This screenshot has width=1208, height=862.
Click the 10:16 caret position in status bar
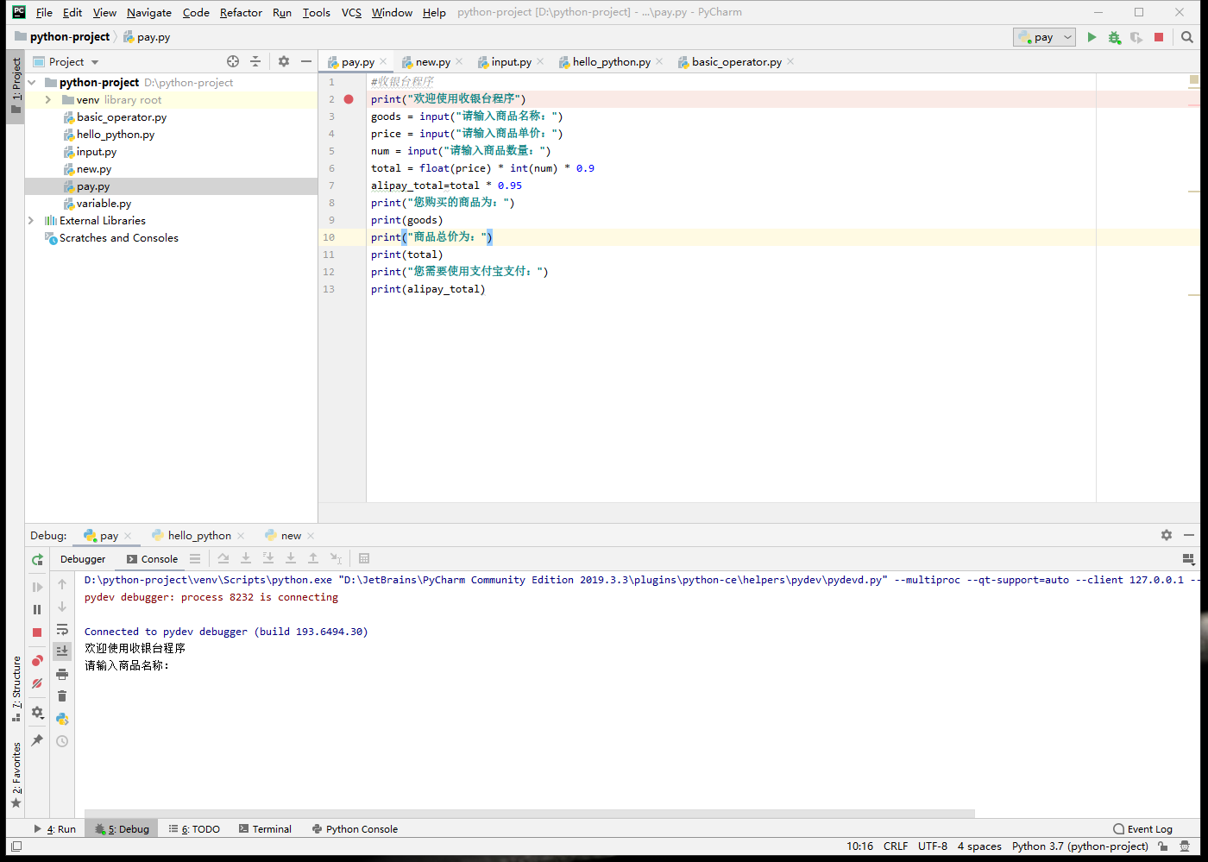(x=859, y=846)
